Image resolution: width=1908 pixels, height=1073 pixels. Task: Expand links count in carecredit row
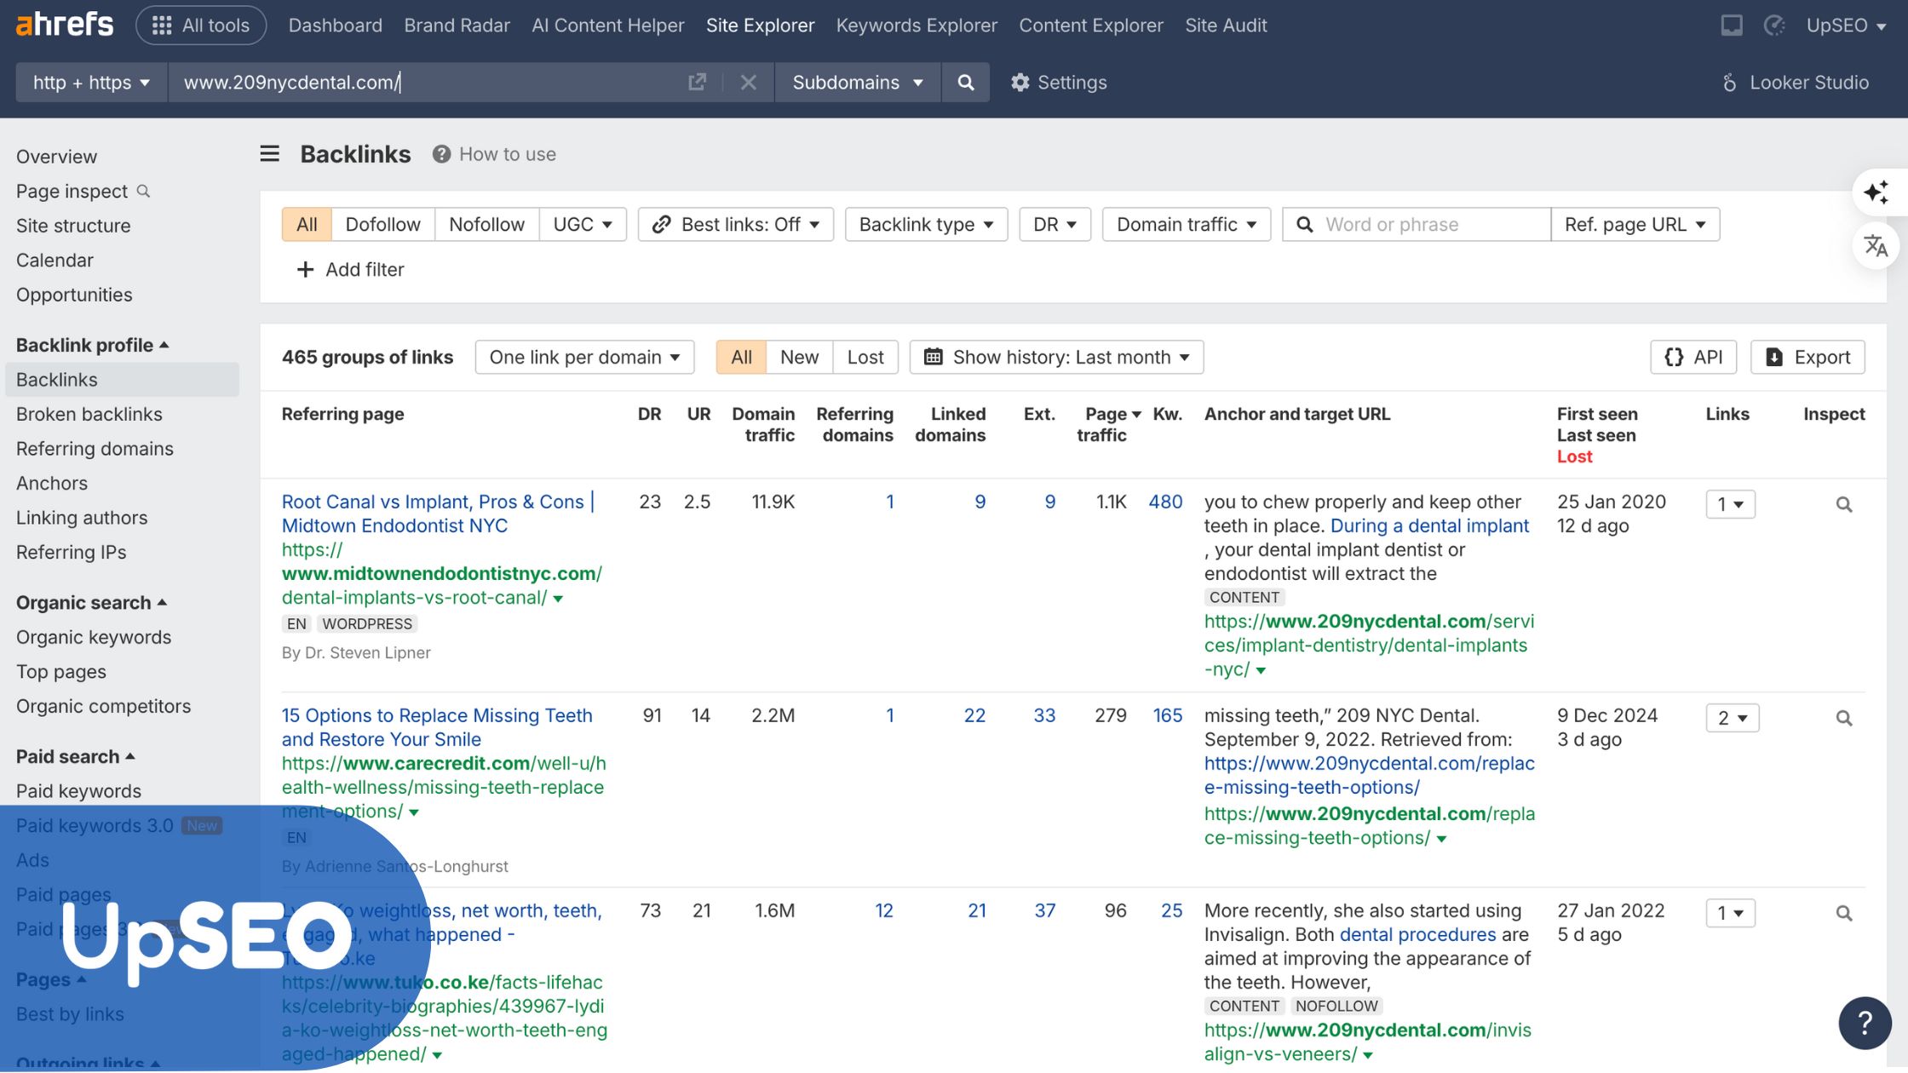click(x=1733, y=718)
